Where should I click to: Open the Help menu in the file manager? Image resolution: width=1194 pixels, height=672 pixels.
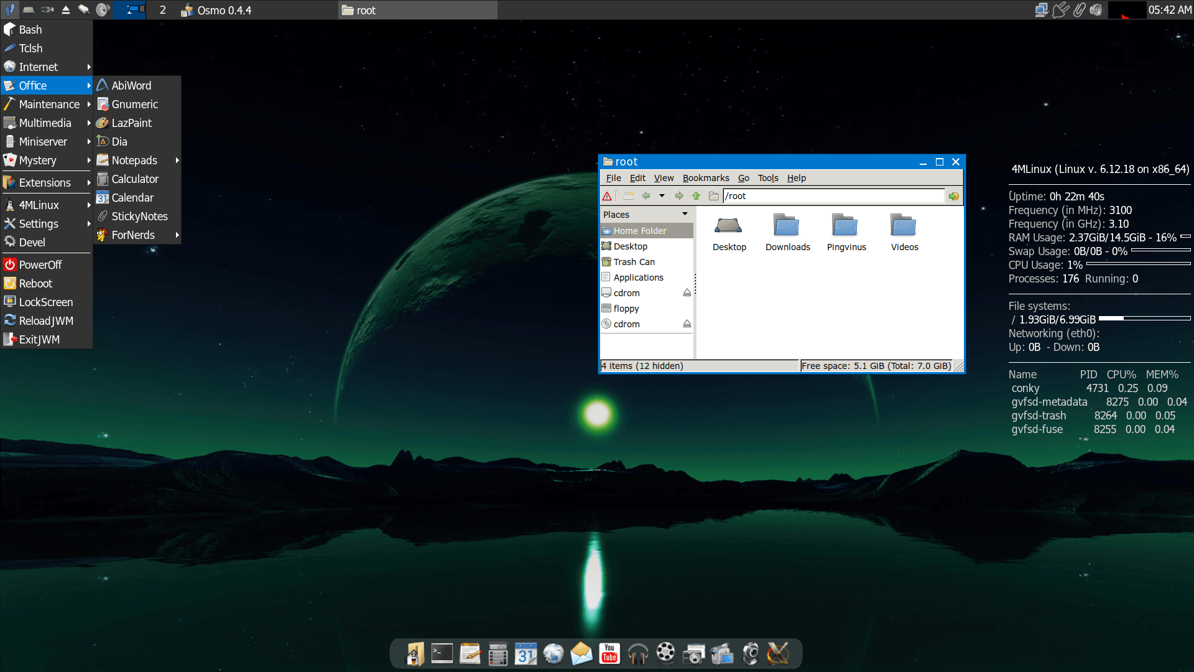796,178
